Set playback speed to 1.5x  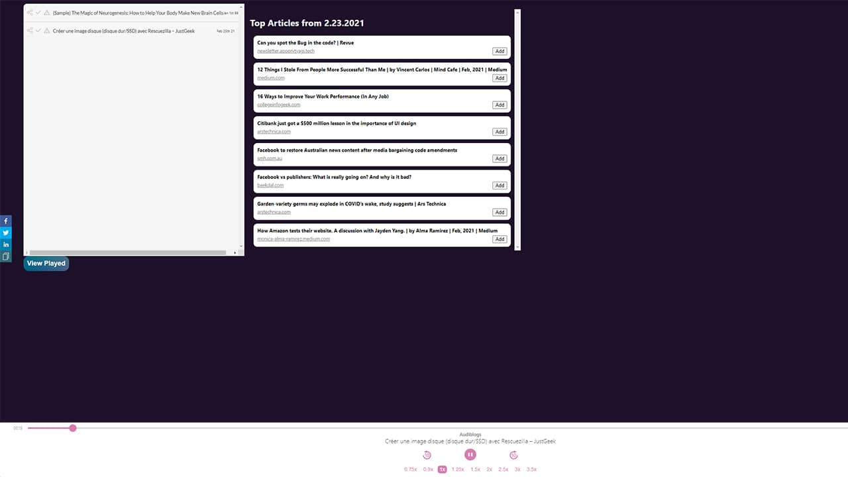click(x=475, y=469)
